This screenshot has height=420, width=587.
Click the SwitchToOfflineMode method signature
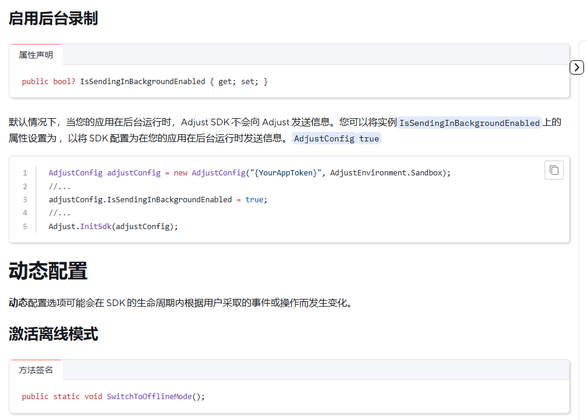pyautogui.click(x=114, y=397)
